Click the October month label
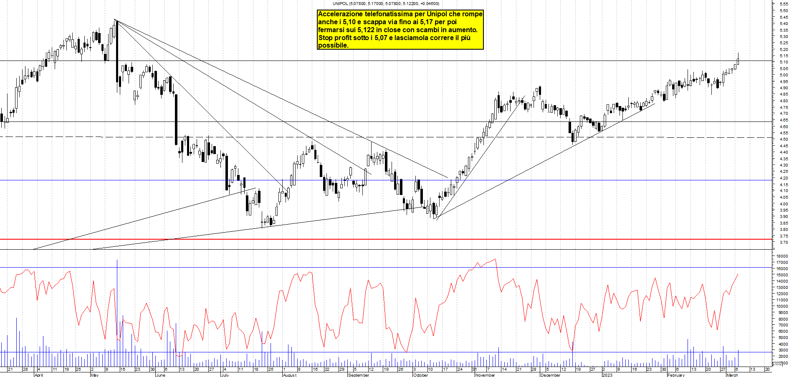 [420, 375]
